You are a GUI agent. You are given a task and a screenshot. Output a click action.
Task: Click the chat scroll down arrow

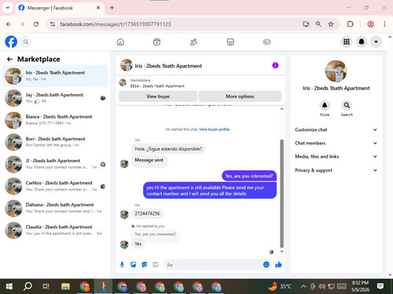pos(282,252)
